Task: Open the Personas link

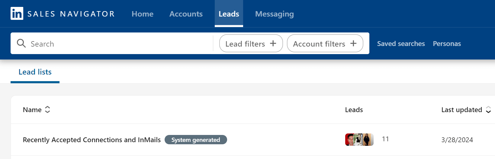Action: (447, 44)
